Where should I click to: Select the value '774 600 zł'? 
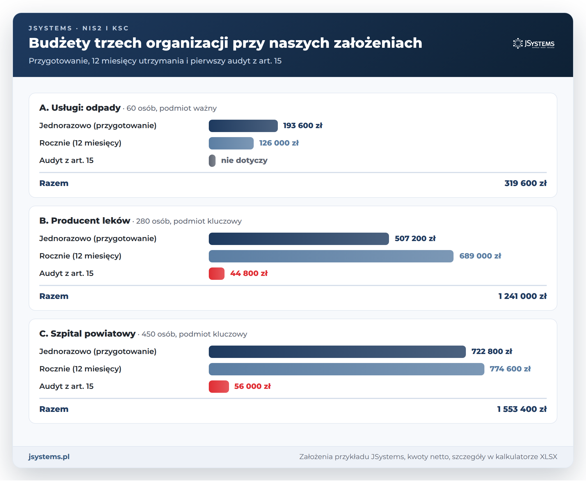[510, 369]
